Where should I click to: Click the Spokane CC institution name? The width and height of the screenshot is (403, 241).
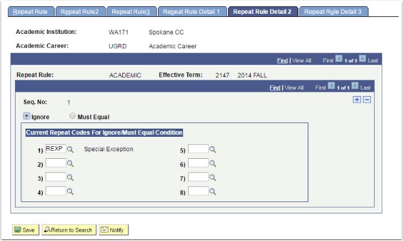point(166,32)
